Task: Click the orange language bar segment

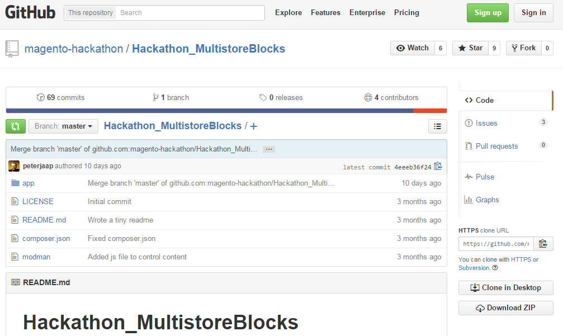Action: click(430, 111)
